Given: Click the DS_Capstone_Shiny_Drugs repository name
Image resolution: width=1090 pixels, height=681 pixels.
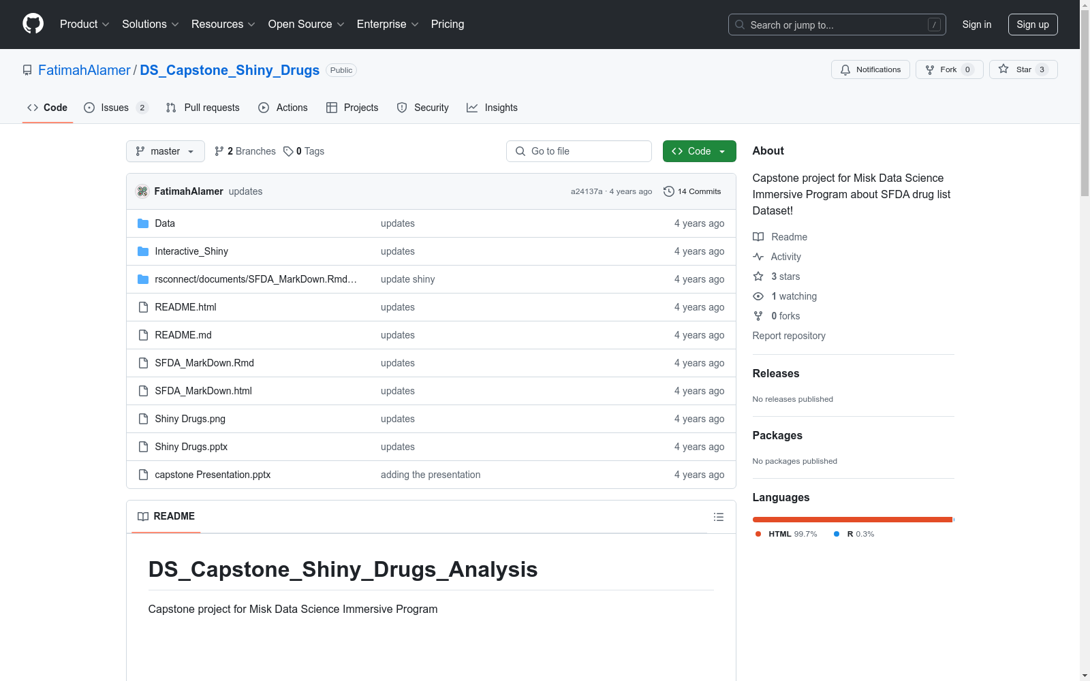Looking at the screenshot, I should [x=230, y=70].
